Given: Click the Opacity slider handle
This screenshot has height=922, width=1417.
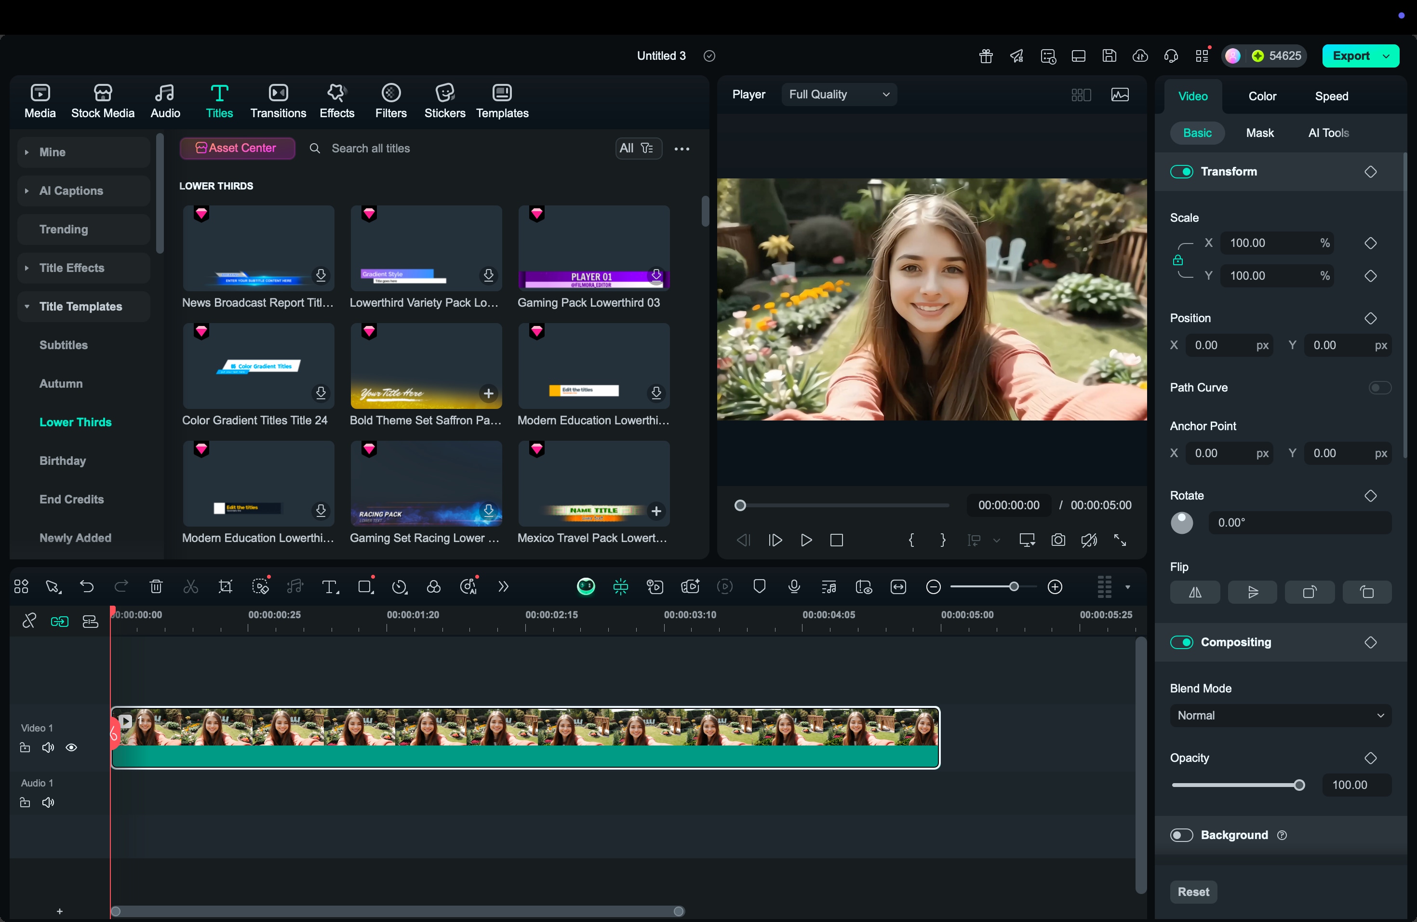Looking at the screenshot, I should point(1300,785).
